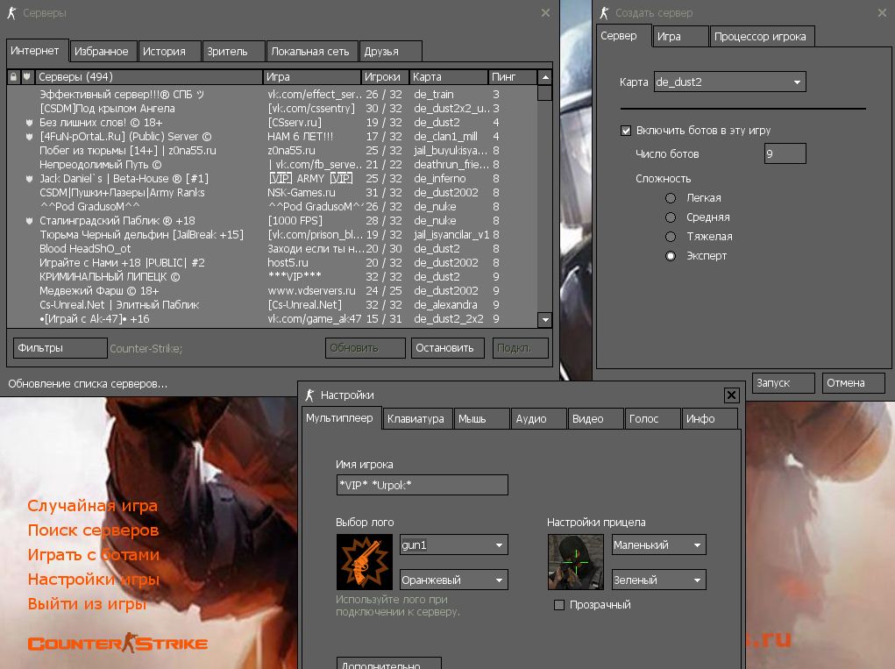Sort servers by the shield (secure) column icon
895x669 pixels.
(x=27, y=76)
